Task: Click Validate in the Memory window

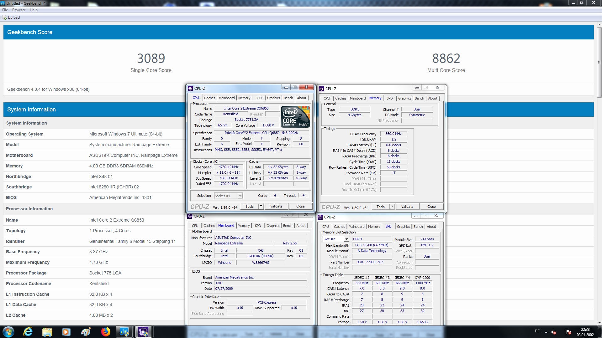Action: coord(407,207)
